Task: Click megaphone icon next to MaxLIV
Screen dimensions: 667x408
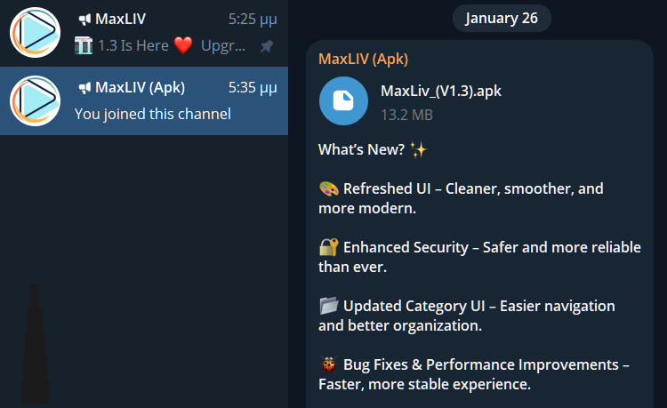Action: tap(84, 19)
